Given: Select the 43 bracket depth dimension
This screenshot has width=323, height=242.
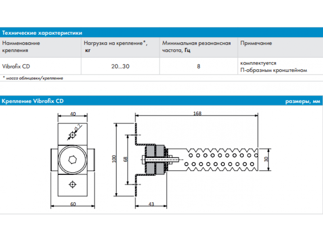Looking at the screenshot, I should point(151,204).
